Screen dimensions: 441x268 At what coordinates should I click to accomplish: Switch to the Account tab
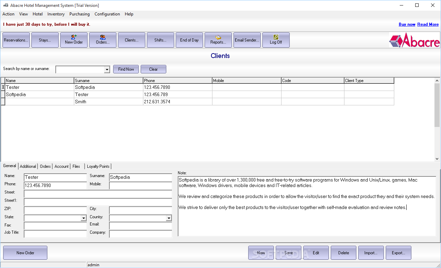(x=62, y=166)
